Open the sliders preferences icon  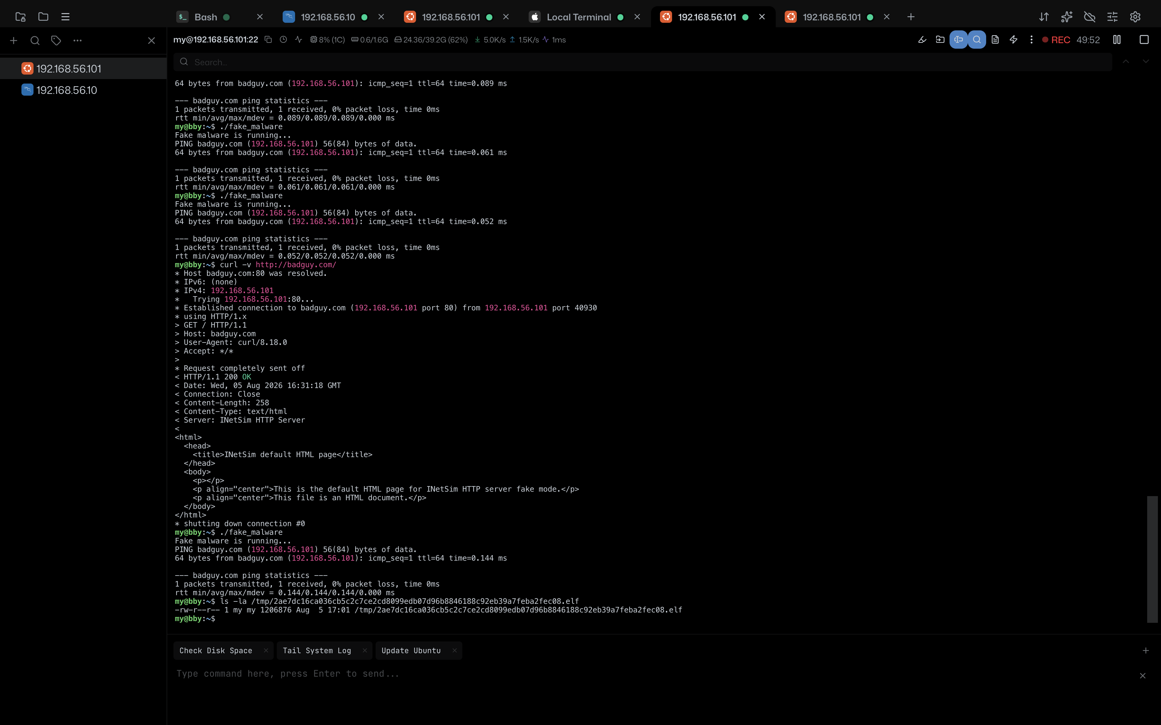pos(1112,17)
